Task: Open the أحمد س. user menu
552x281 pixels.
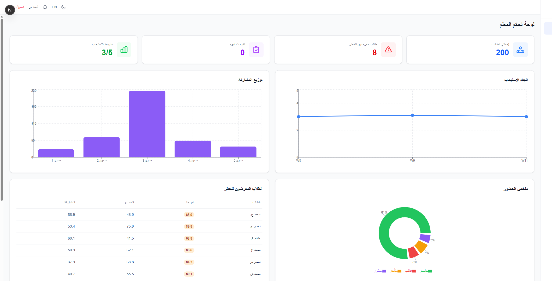Action: pos(33,7)
